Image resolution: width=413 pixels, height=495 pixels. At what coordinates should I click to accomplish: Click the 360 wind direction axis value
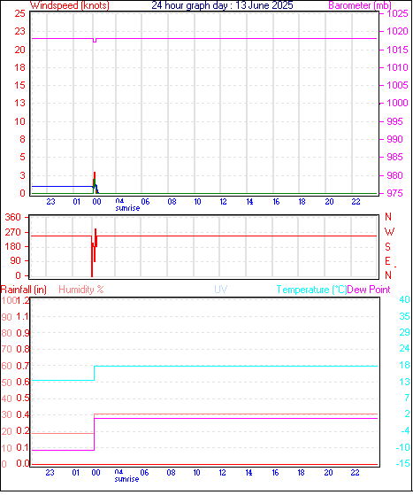pyautogui.click(x=13, y=217)
